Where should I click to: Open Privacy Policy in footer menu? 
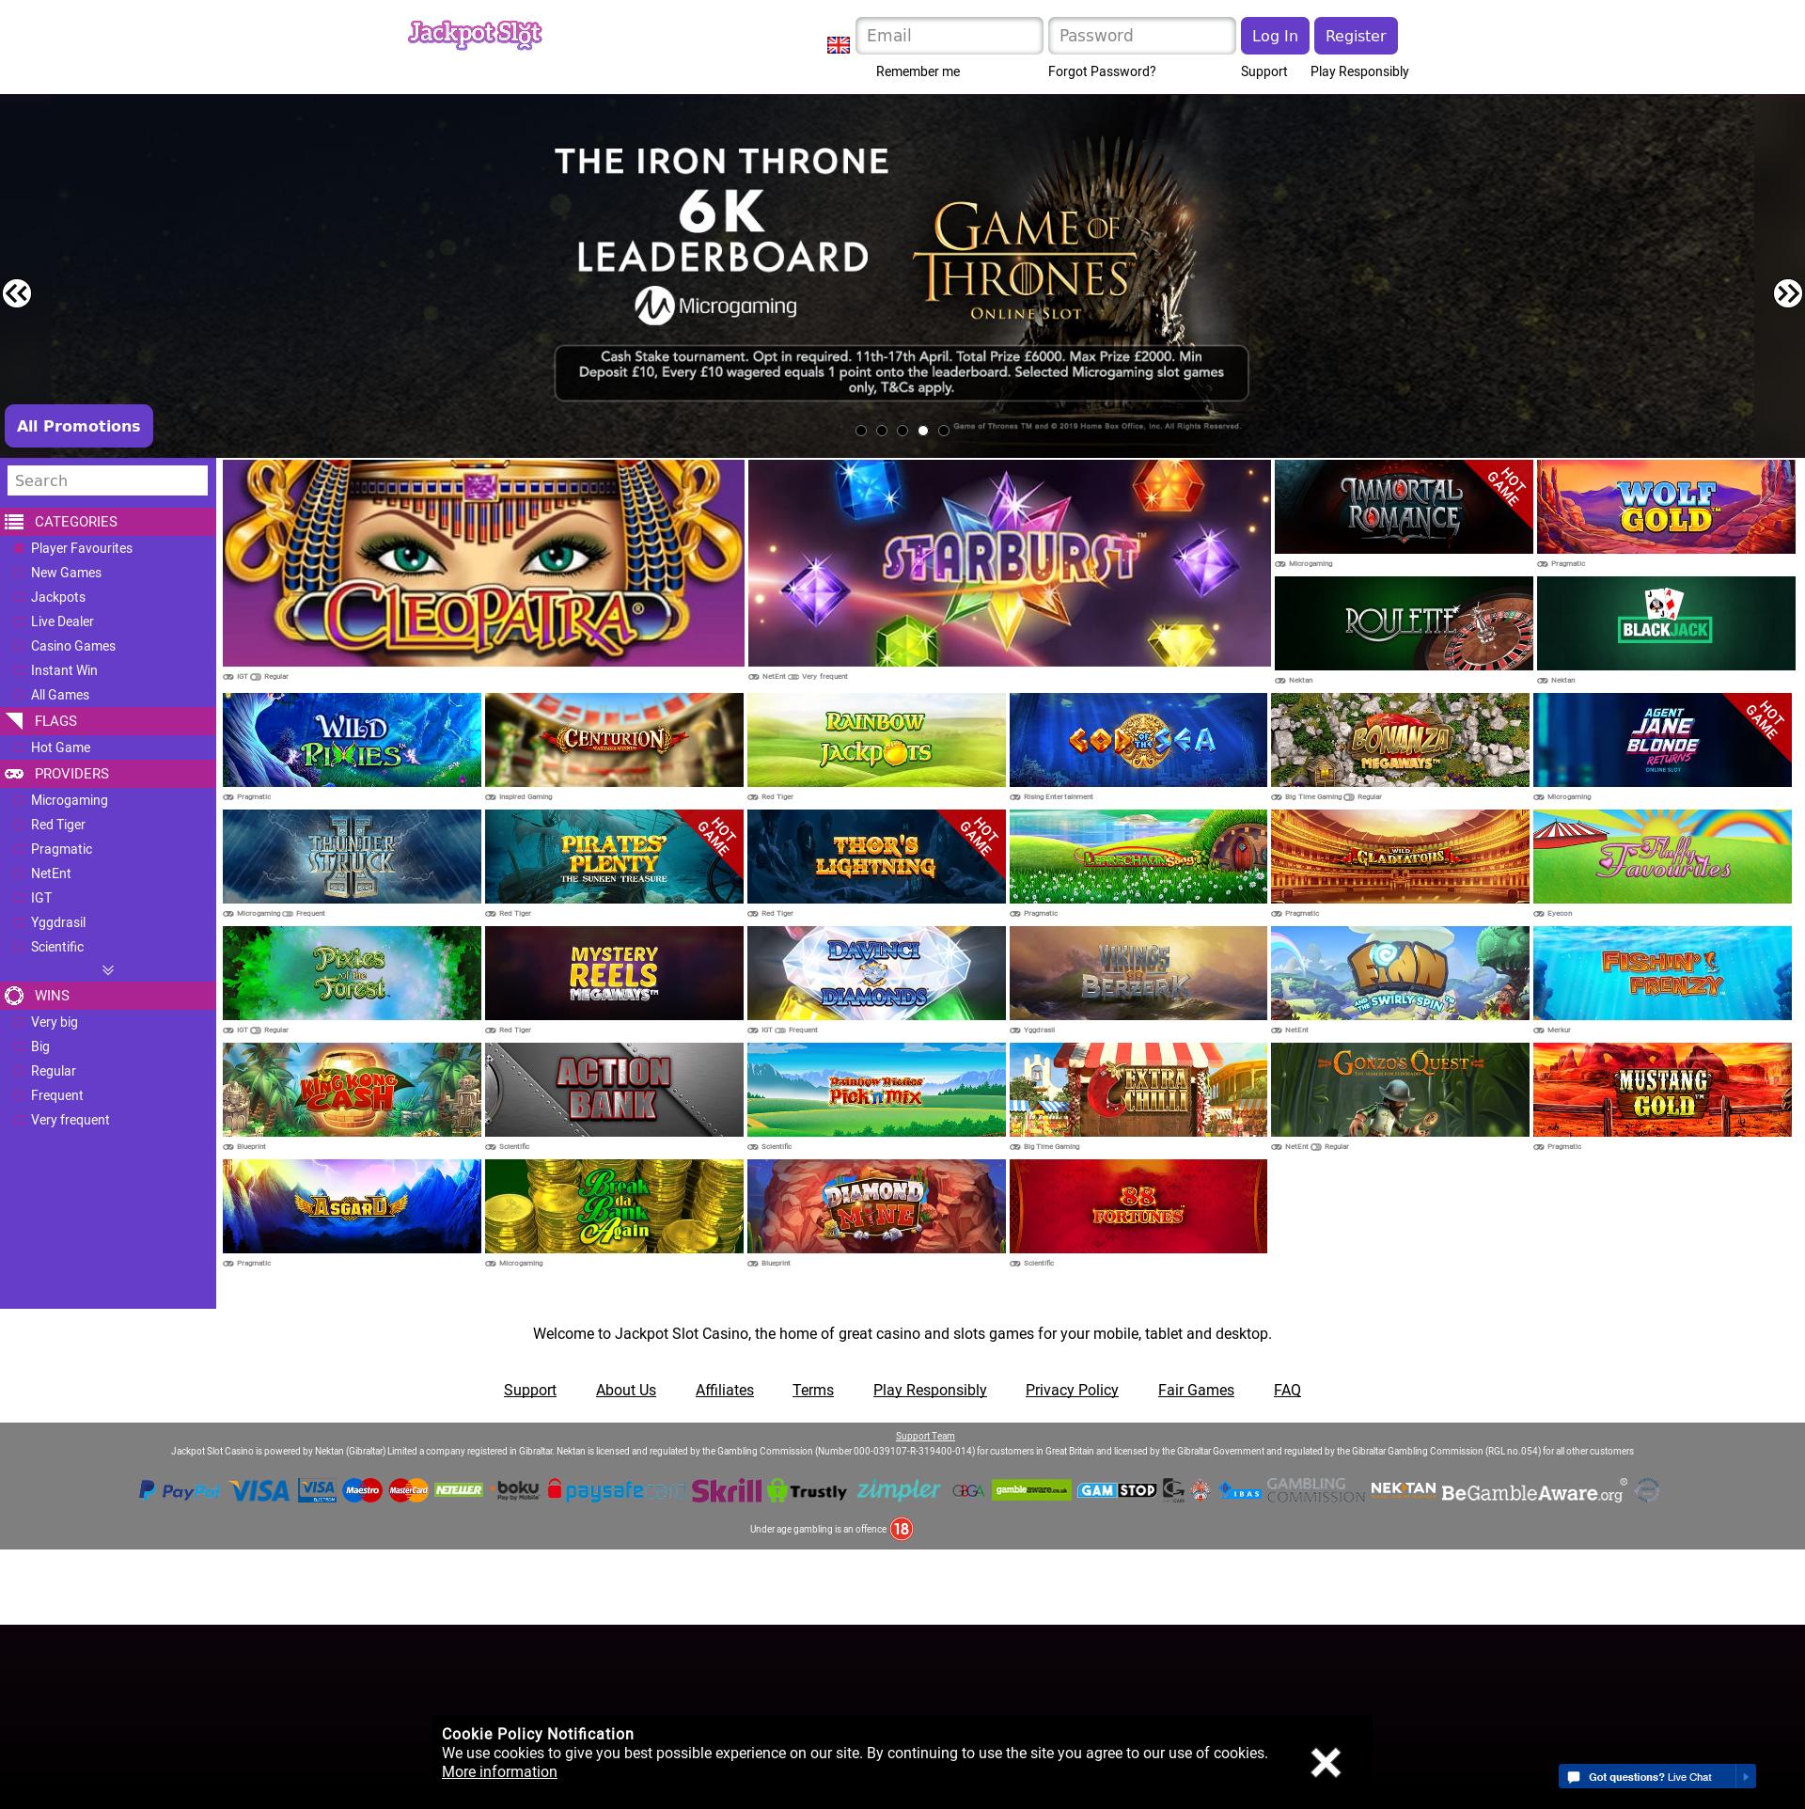click(x=1072, y=1390)
